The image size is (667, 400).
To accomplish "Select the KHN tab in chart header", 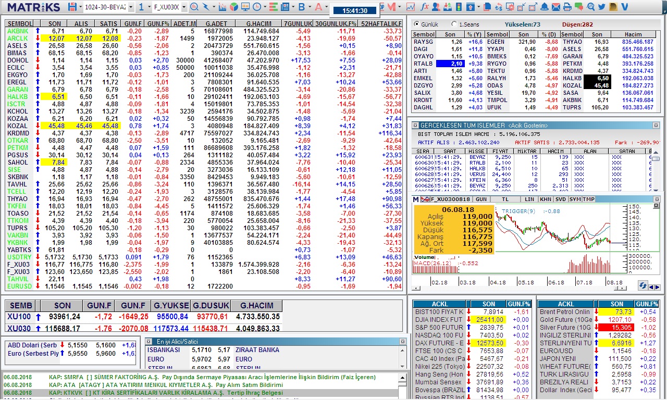I will click(546, 199).
